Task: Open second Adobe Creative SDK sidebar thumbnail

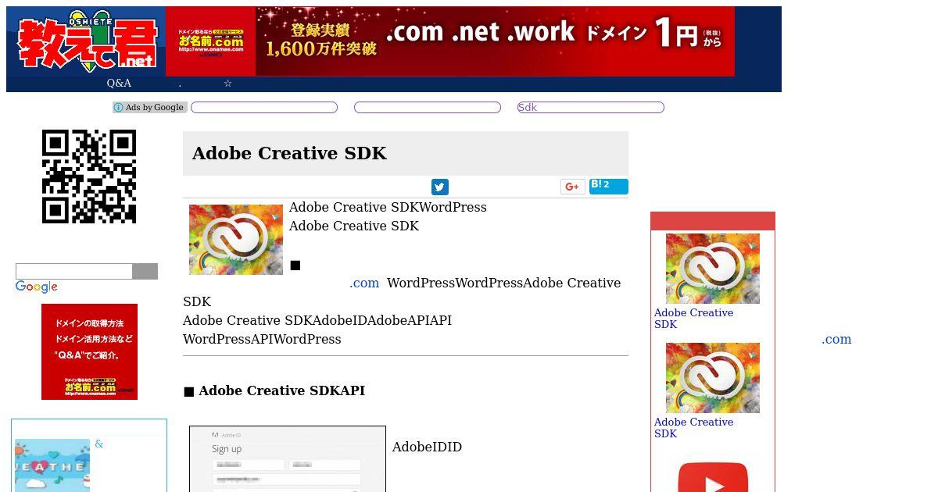Action: pyautogui.click(x=713, y=378)
